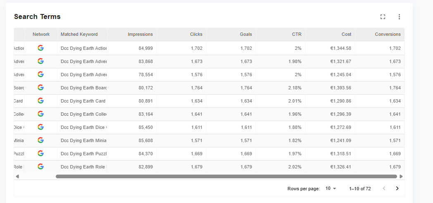Sort by Network column header
The image size is (433, 203).
pyautogui.click(x=41, y=35)
